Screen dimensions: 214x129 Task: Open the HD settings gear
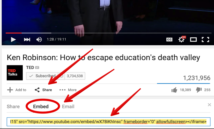point(182,39)
